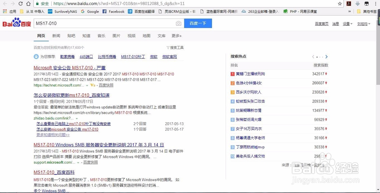Viewport: 380px width, 193px height.
Task: Open Google bookmark
Action: (x=90, y=11)
